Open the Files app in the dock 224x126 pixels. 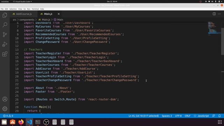point(4,122)
